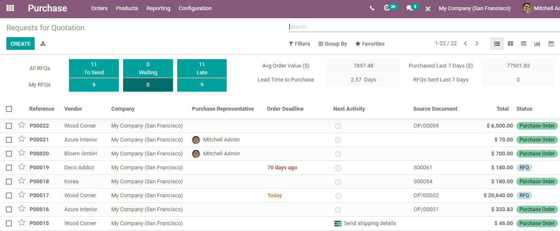
Task: Open the record with source S00061
Action: coord(423,168)
